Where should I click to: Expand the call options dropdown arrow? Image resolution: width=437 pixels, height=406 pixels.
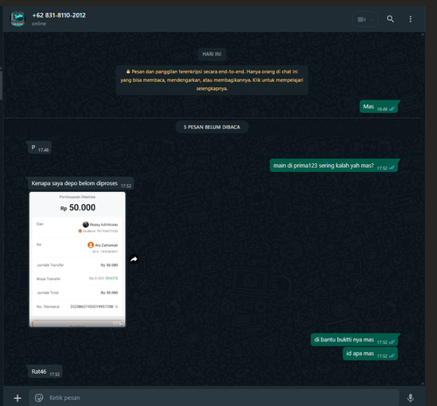[x=372, y=19]
